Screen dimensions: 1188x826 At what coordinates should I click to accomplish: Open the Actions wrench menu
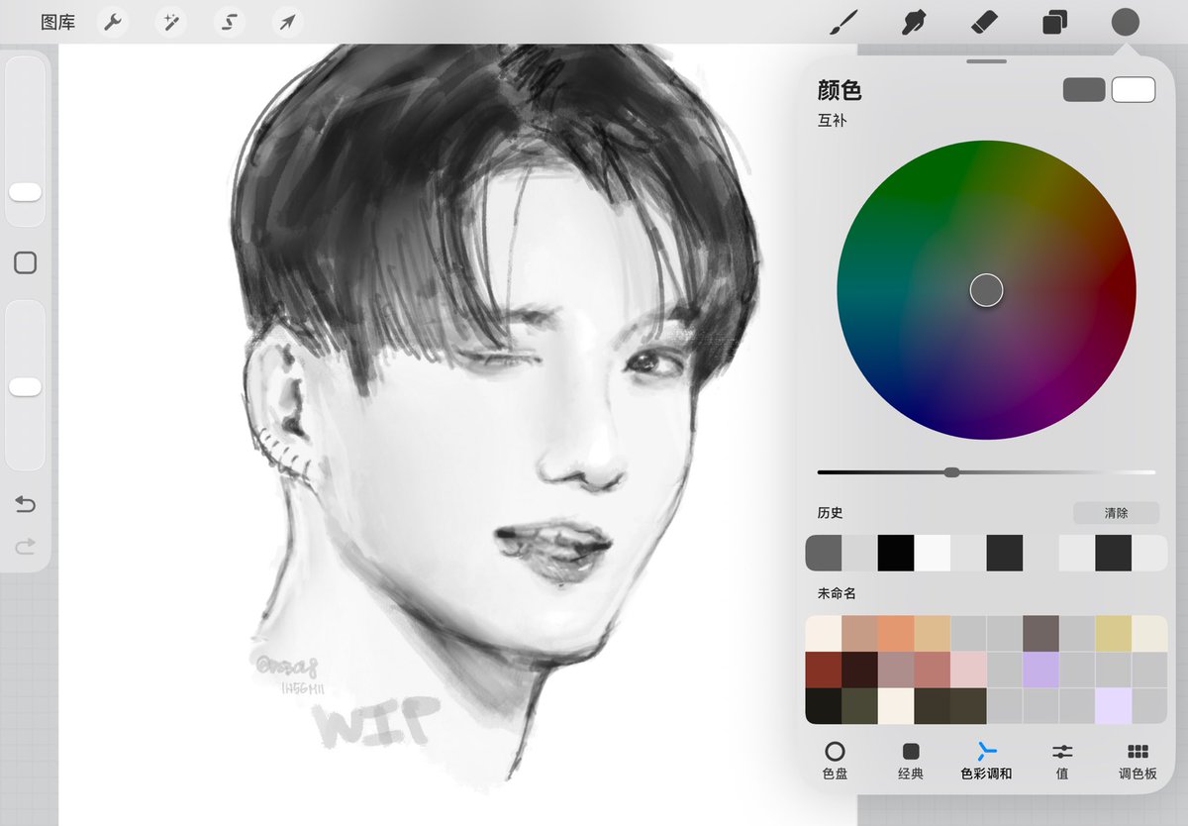click(x=114, y=22)
